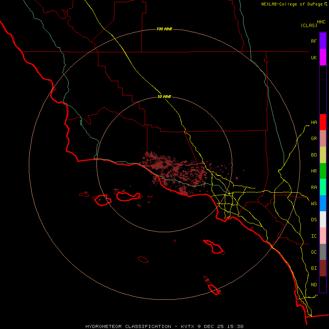Click the HHC product label
This screenshot has width=329, height=329.
click(x=321, y=22)
